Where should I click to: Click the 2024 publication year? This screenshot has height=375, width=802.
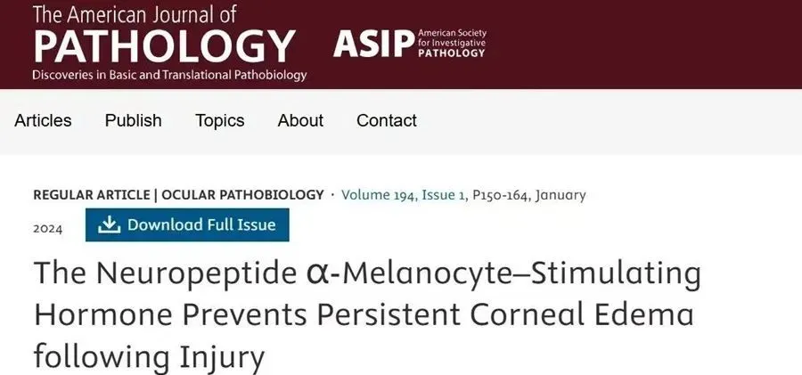click(48, 229)
